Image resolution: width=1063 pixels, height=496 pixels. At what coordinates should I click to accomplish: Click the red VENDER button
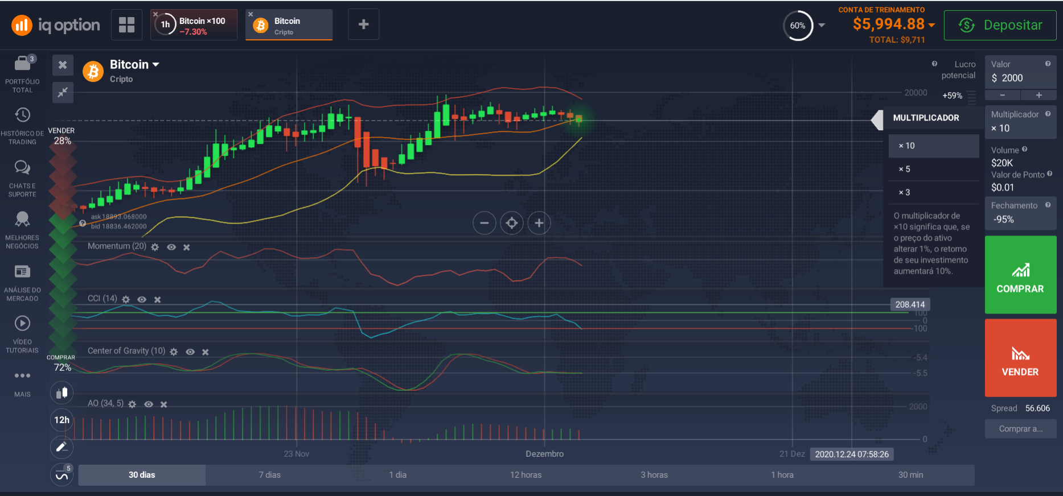(x=1020, y=358)
